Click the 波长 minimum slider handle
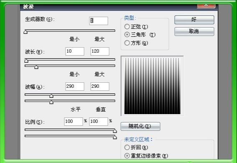Viewport: 237px width, 163px height. point(26,61)
